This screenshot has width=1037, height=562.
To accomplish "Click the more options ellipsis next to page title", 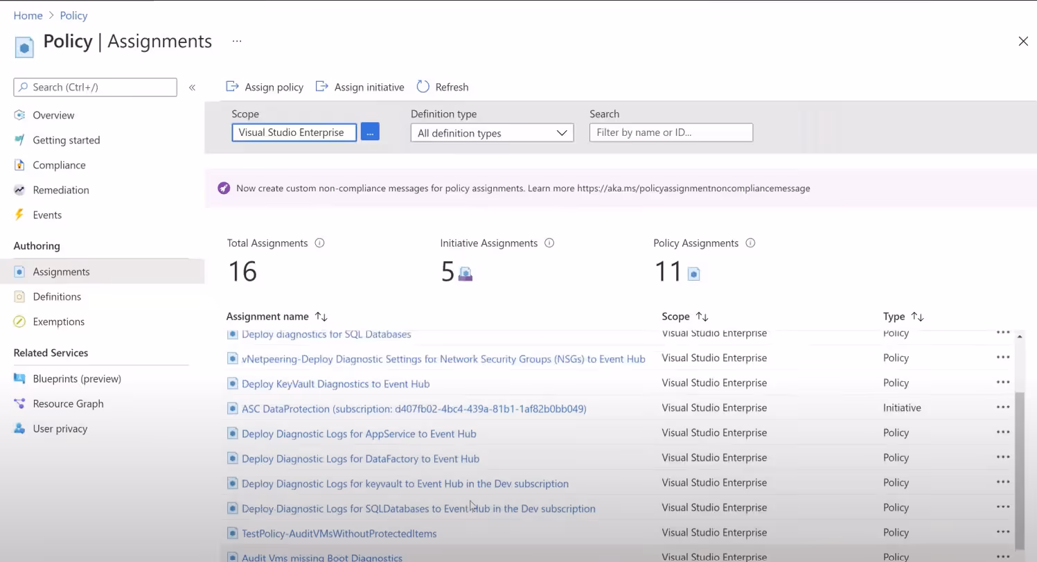I will pos(237,42).
